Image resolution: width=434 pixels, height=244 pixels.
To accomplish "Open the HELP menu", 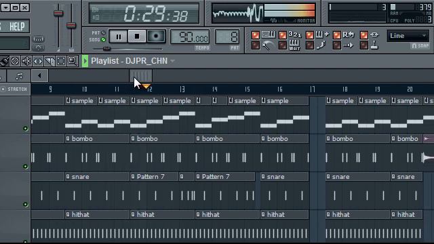I will click(x=16, y=26).
